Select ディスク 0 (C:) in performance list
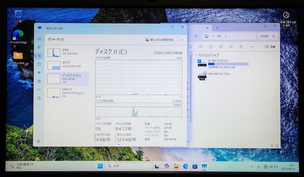The height and width of the screenshot is (177, 304). tap(67, 79)
